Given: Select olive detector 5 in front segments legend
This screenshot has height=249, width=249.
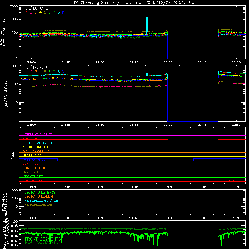Looking at the screenshot, I should (45, 12).
